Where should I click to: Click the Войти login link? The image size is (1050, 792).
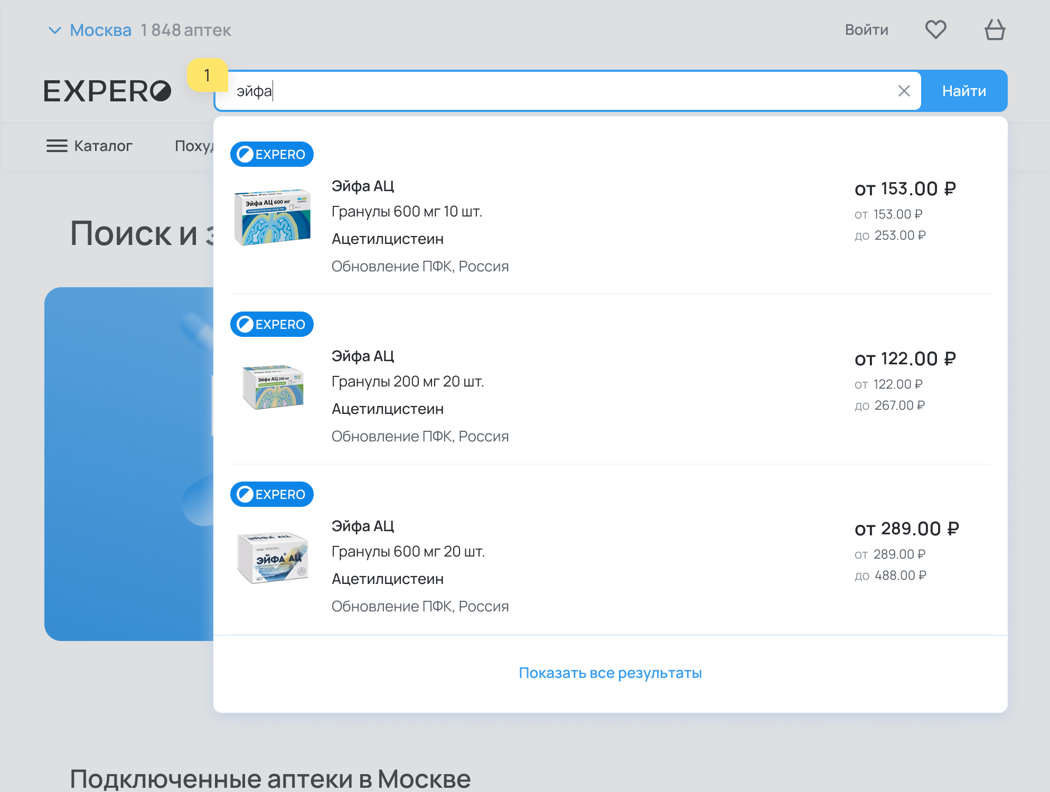(x=866, y=30)
